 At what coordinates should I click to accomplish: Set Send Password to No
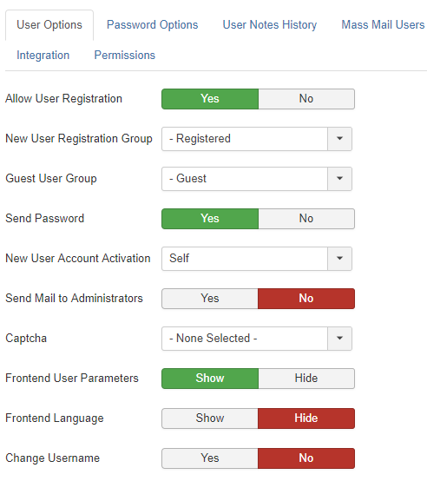306,219
